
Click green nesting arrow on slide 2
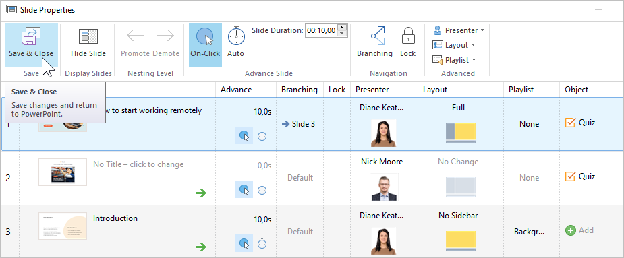pos(202,193)
